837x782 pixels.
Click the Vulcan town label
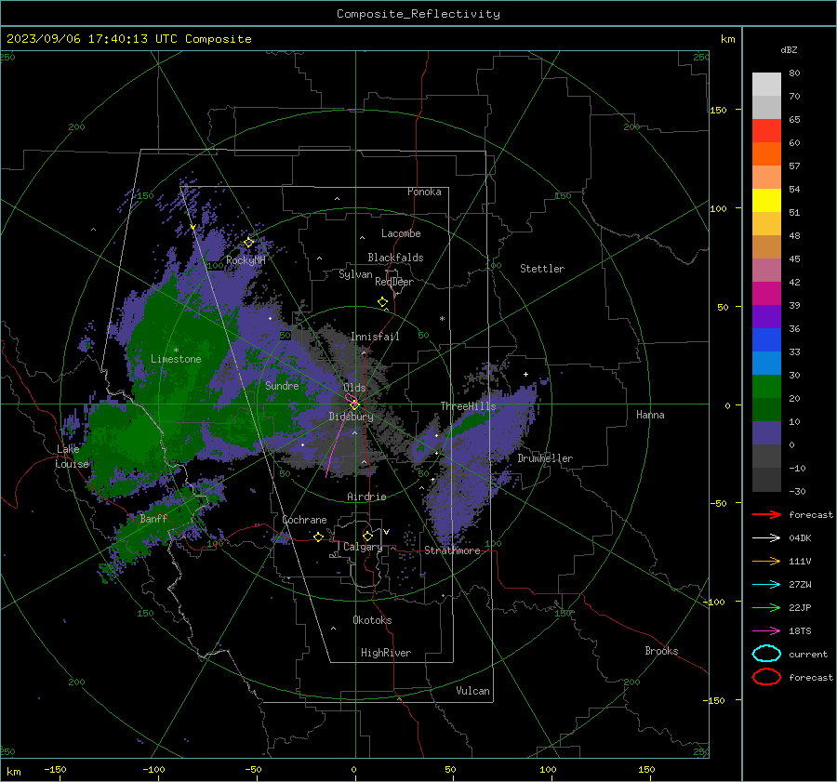473,691
